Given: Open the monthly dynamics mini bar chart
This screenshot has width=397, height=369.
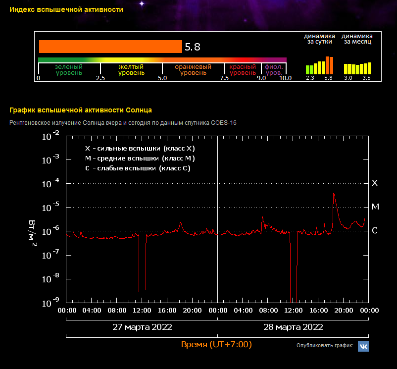Looking at the screenshot, I should (357, 68).
